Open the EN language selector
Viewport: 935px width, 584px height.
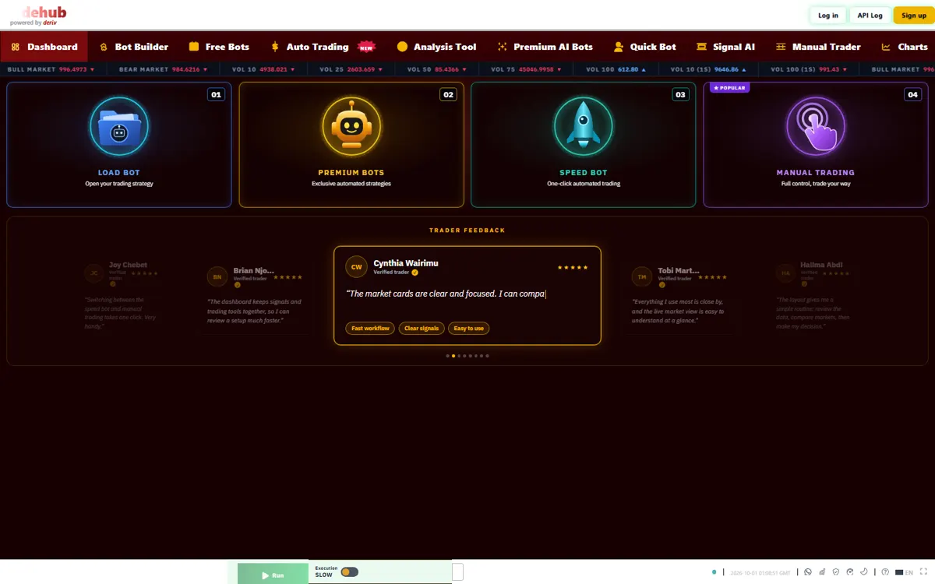coord(904,572)
